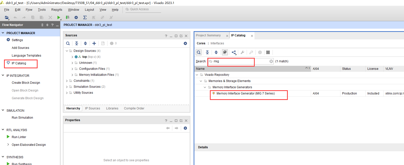
Task: Click Add Sources in Flow Navigator
Action: [x=20, y=48]
